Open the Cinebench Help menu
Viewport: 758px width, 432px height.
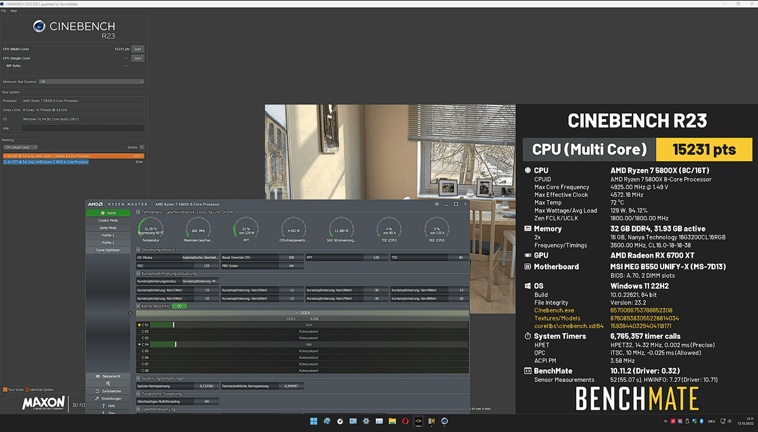[13, 11]
